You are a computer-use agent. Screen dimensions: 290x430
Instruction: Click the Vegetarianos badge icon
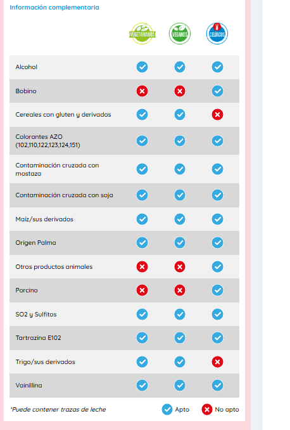point(142,34)
